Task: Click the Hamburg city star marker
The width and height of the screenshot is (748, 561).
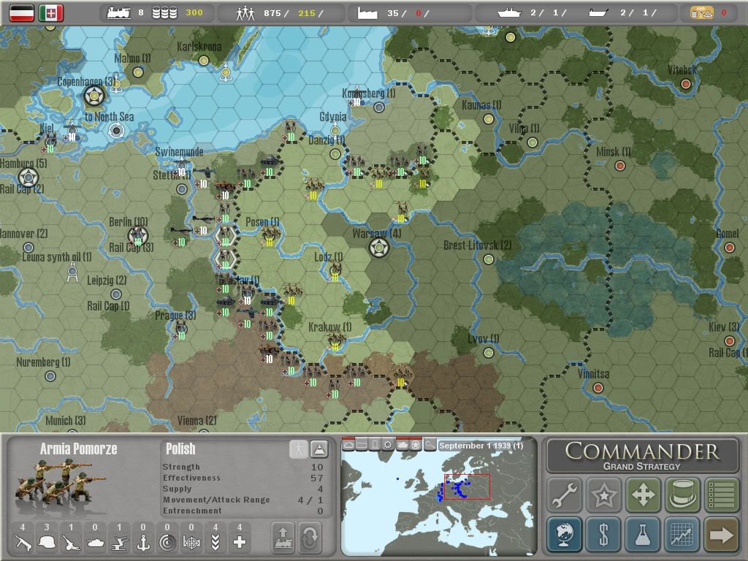Action: (x=28, y=178)
